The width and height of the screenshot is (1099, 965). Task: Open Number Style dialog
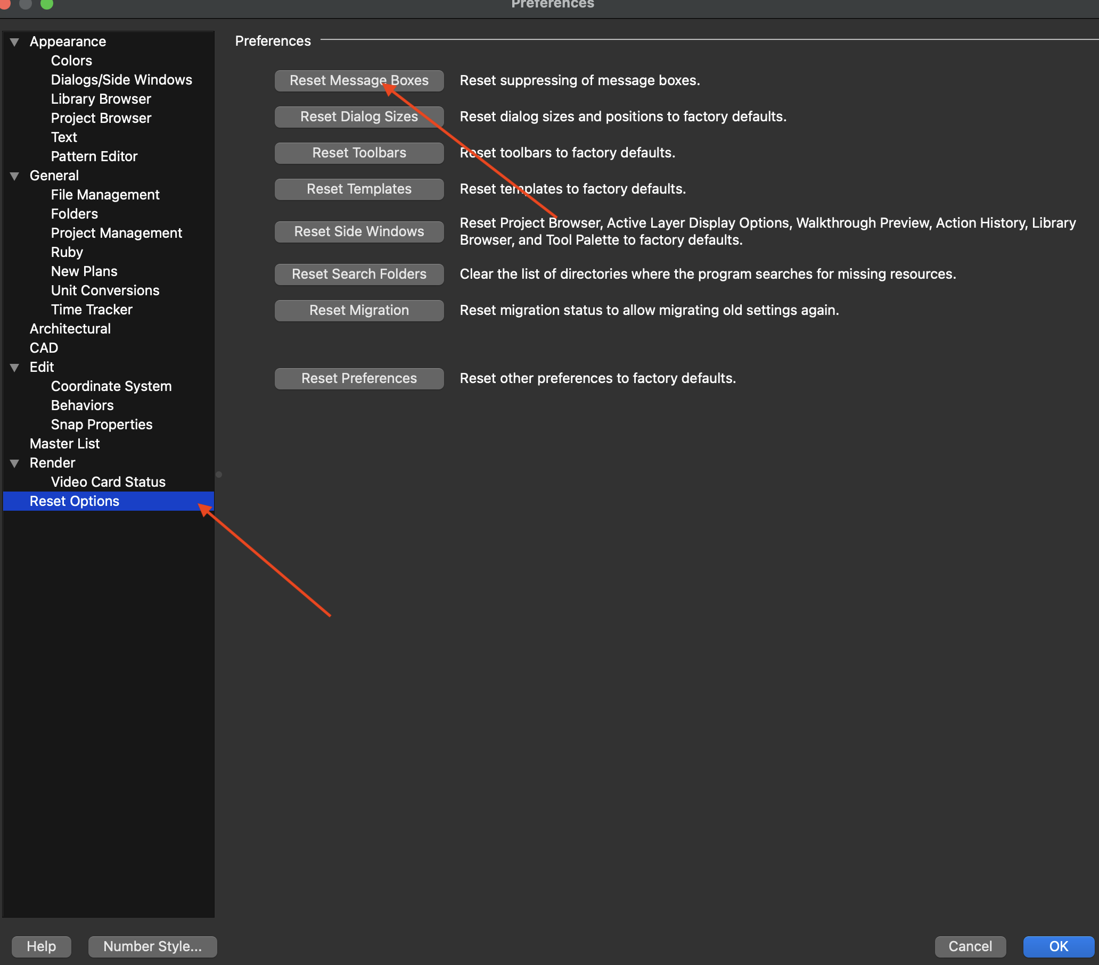point(152,946)
